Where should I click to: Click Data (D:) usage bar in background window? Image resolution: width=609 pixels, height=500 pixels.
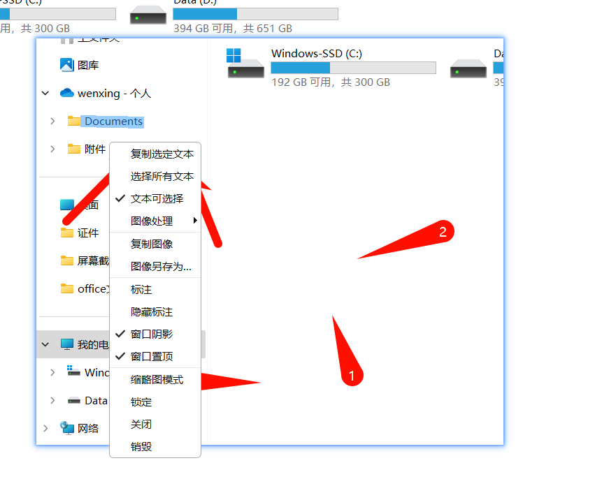pos(256,14)
